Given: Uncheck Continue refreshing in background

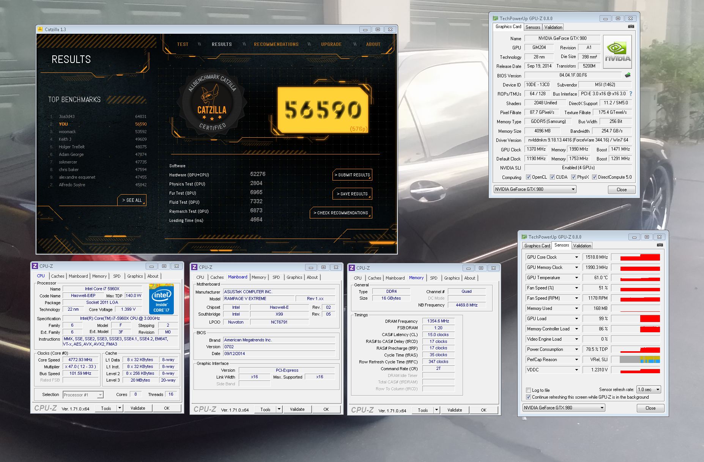Looking at the screenshot, I should pos(528,397).
